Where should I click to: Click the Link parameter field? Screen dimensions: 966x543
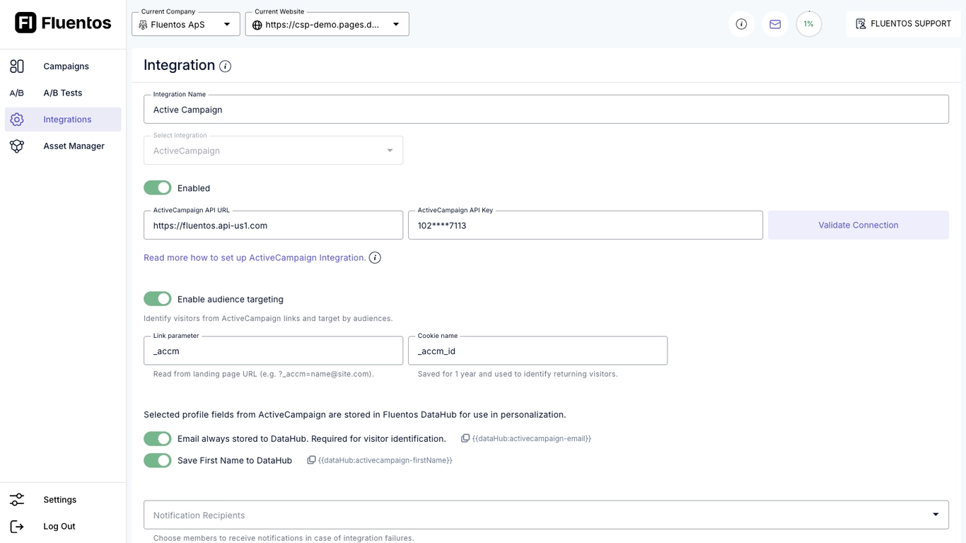(273, 351)
